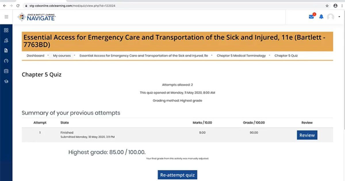Click the Review button for attempt 1
345x181 pixels.
307,135
